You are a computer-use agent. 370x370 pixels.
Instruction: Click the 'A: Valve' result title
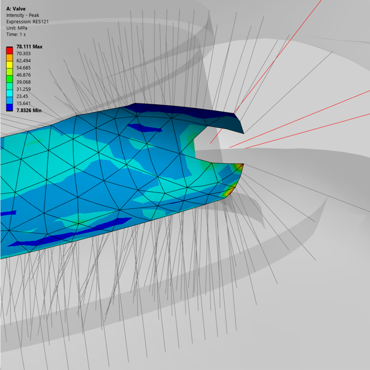coord(16,9)
